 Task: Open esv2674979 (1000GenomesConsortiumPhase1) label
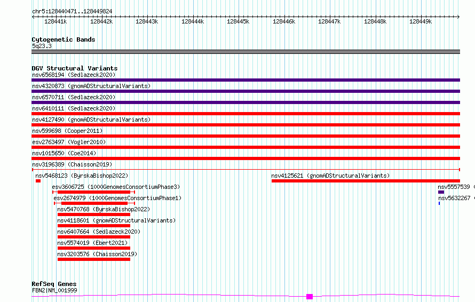(117, 198)
